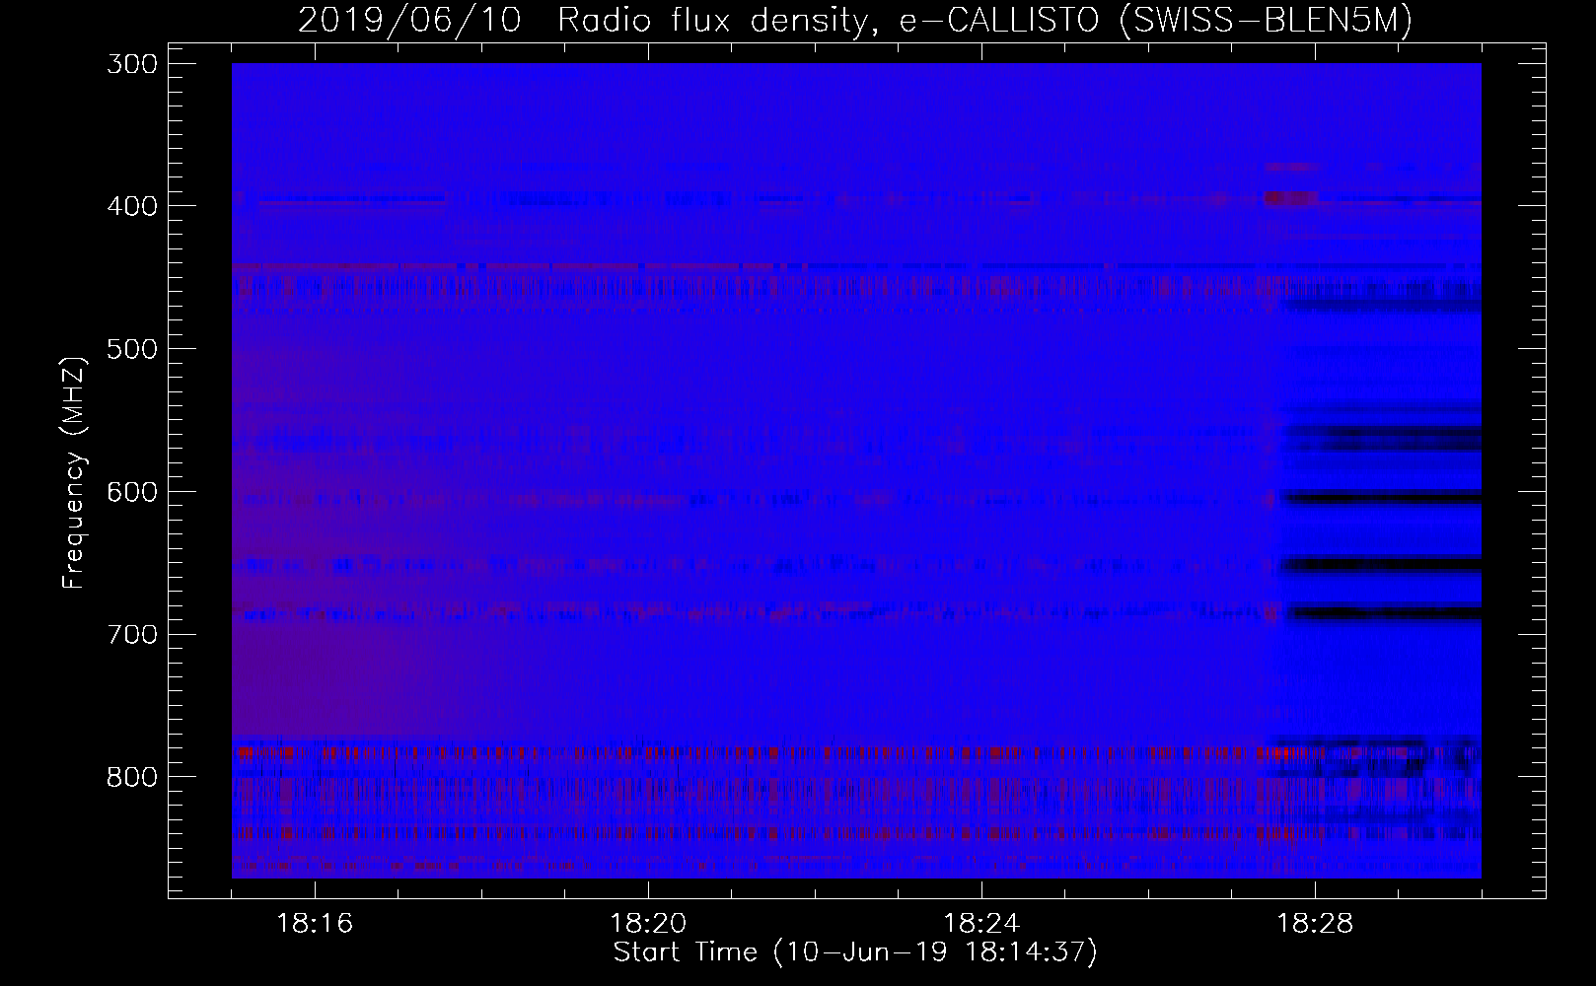Click the 18:16 time tick label

coord(315,924)
